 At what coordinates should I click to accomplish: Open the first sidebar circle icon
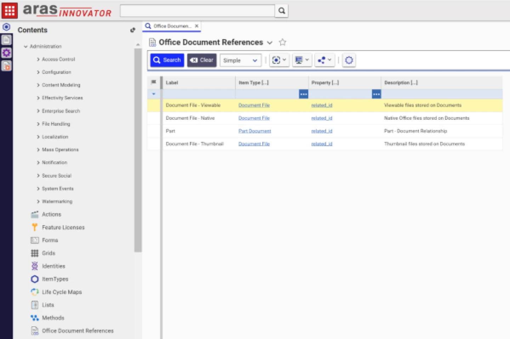click(6, 27)
